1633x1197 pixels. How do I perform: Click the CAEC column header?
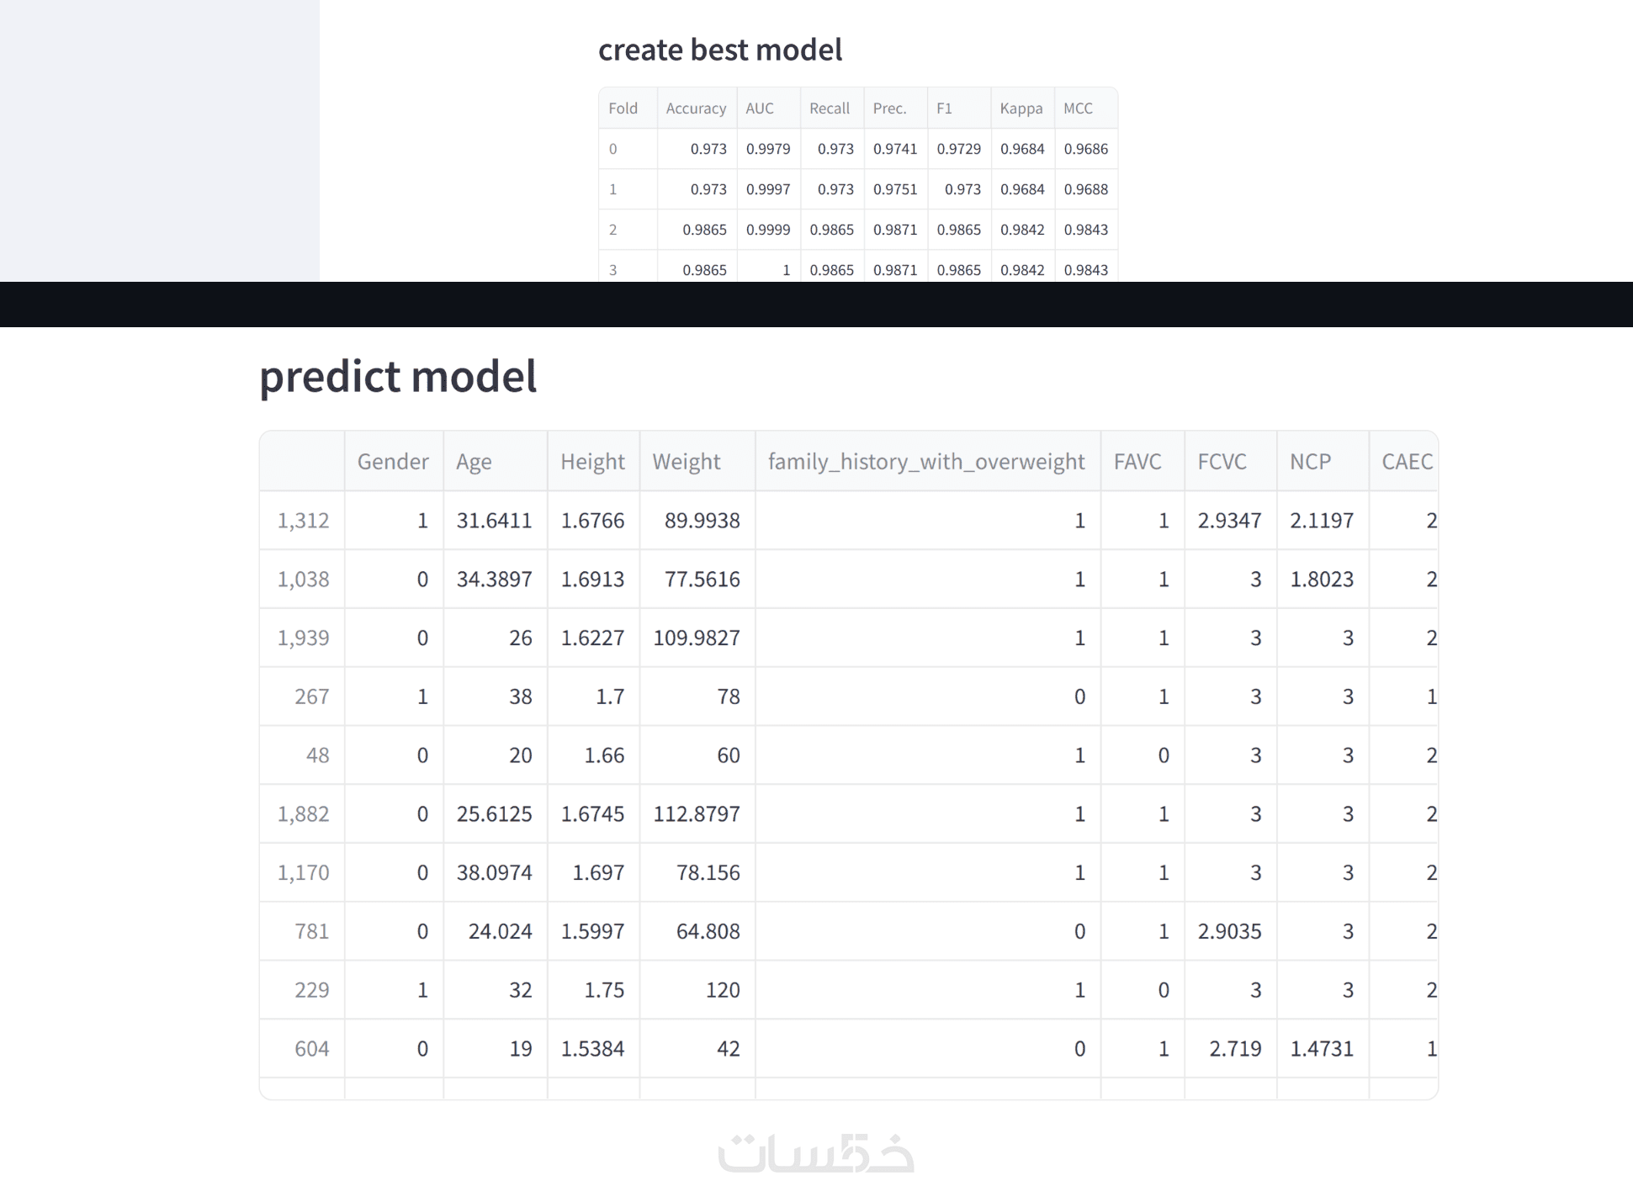[x=1406, y=461]
